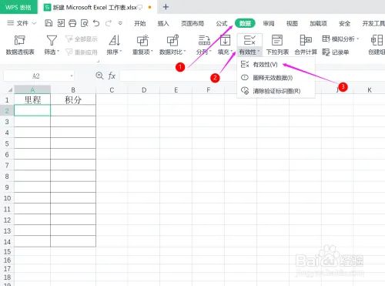Expand the quick access toolbar customize arrow
Screen dimensions: 385x286
120,23
